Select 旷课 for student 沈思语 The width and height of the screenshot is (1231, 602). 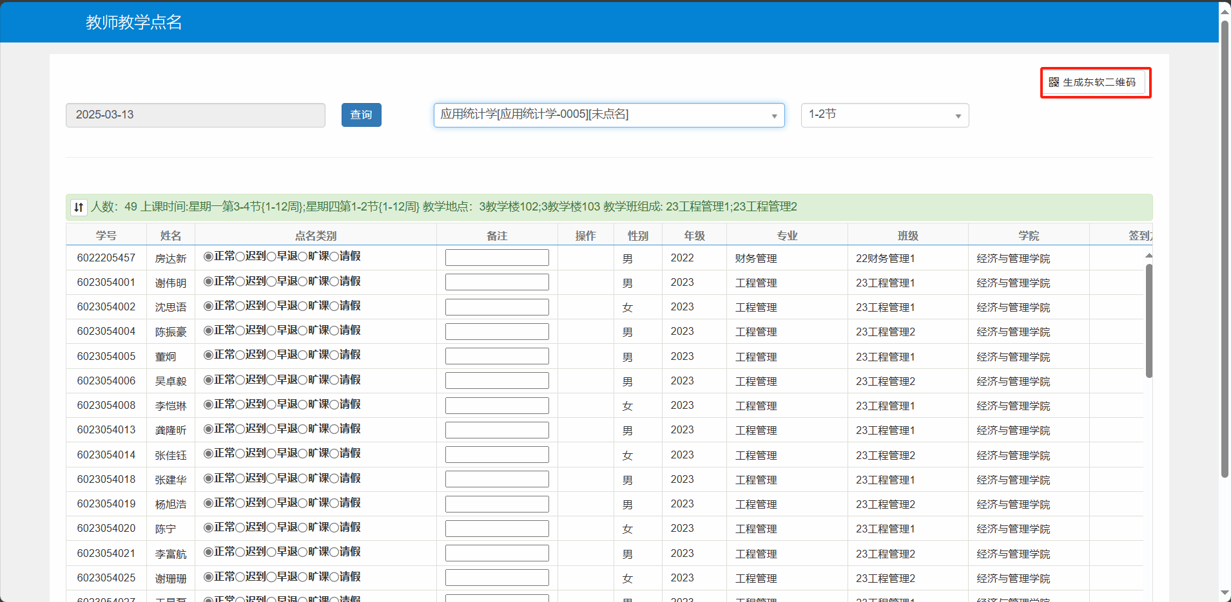[x=303, y=306]
